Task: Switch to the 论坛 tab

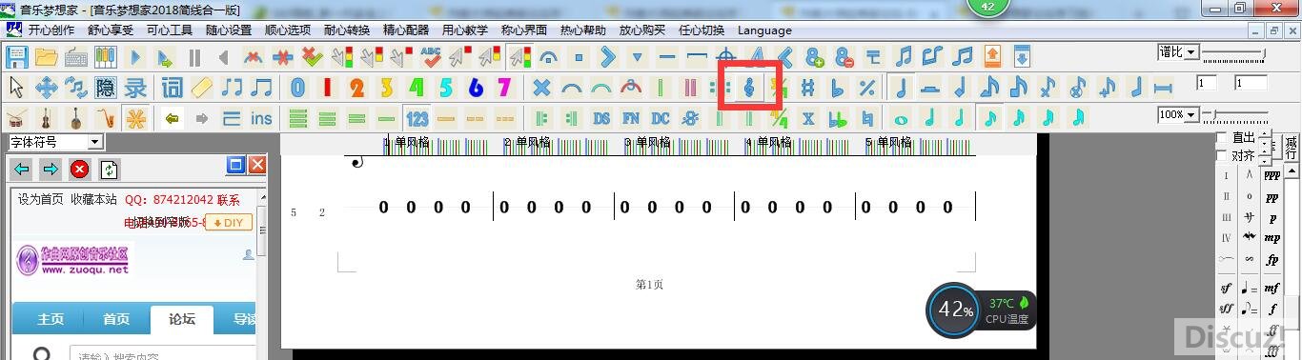Action: pos(182,319)
